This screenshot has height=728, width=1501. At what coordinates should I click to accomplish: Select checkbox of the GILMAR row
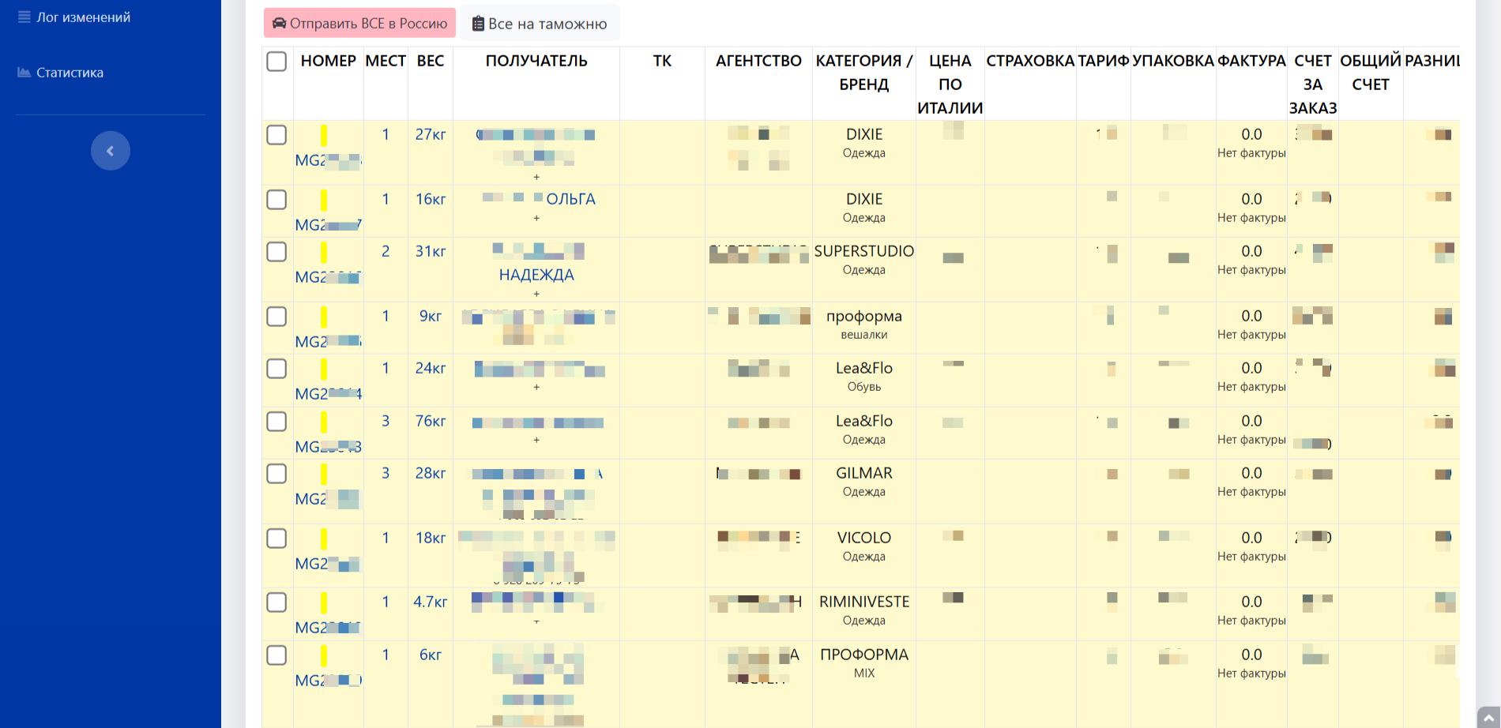(276, 474)
